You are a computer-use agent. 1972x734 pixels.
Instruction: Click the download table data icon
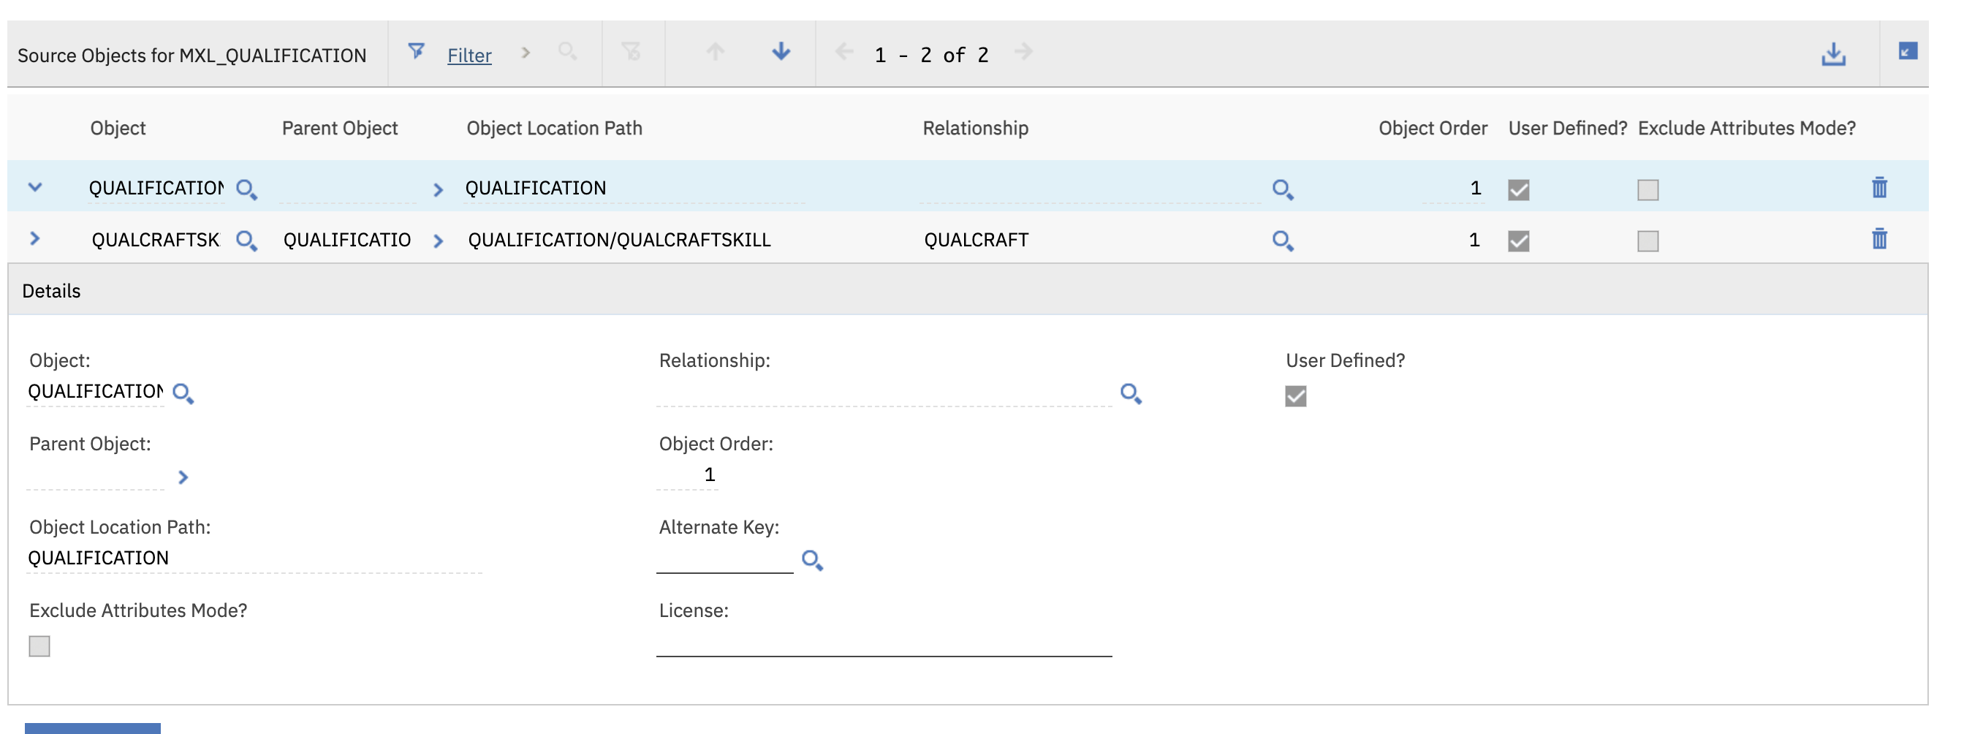(x=1832, y=53)
